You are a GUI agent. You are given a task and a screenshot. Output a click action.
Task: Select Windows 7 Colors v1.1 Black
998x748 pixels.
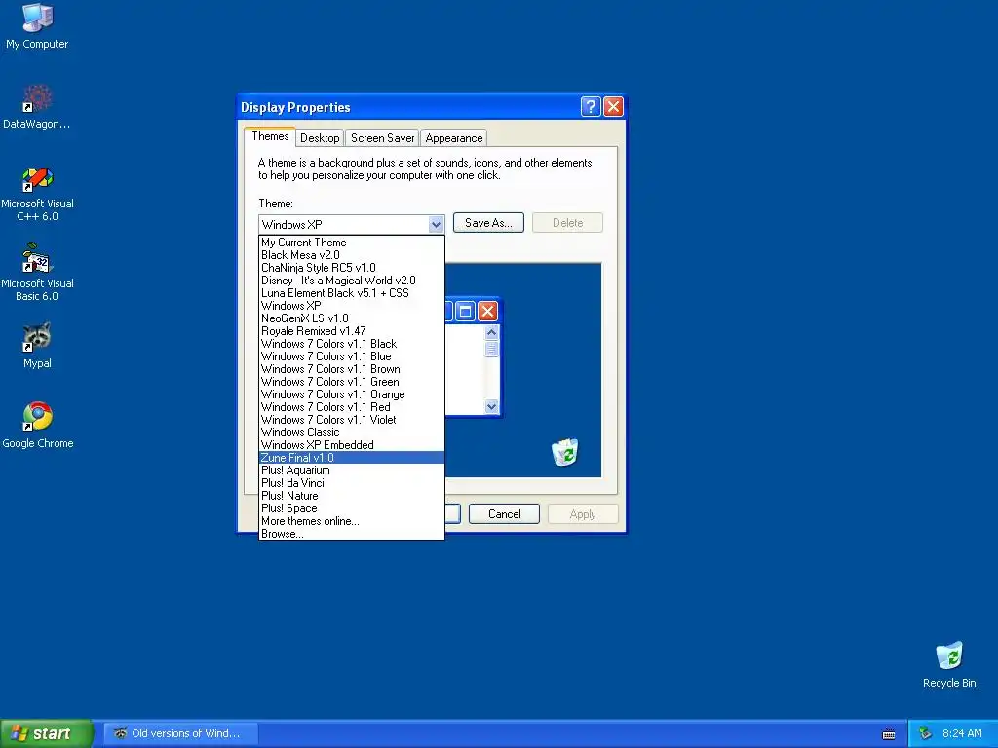click(351, 344)
